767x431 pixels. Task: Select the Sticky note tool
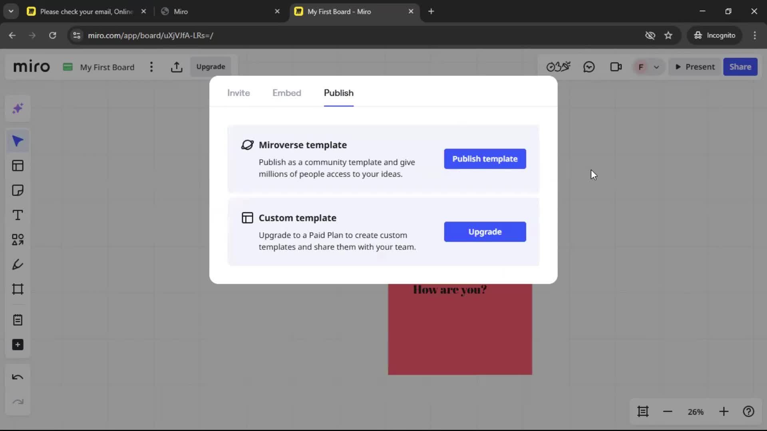pos(18,190)
